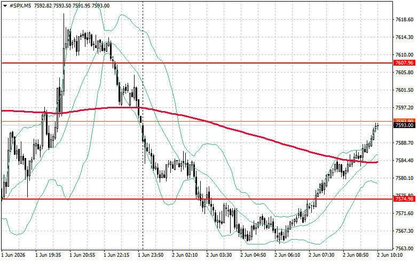Click the 7605.80 price scale value
417x261 pixels.
tap(404, 72)
